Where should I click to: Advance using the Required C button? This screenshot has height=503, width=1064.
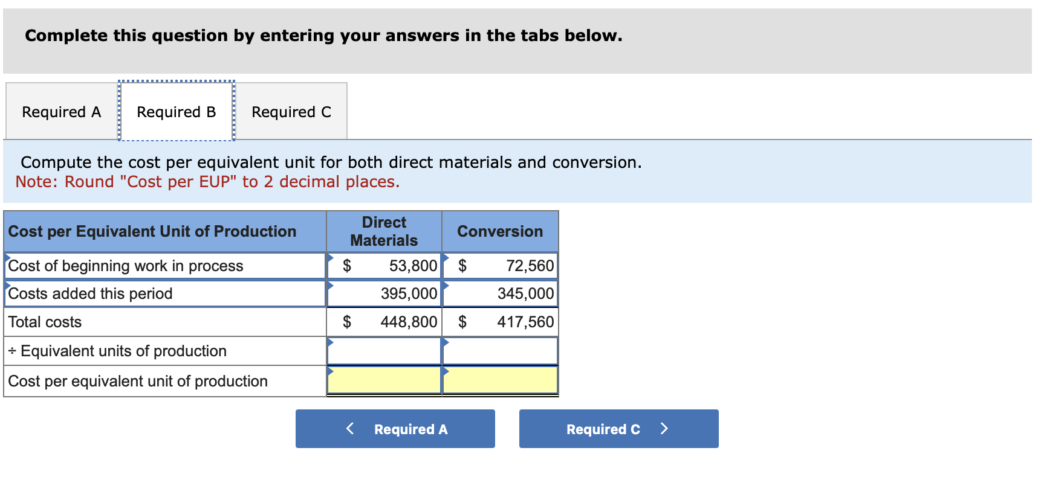click(619, 429)
